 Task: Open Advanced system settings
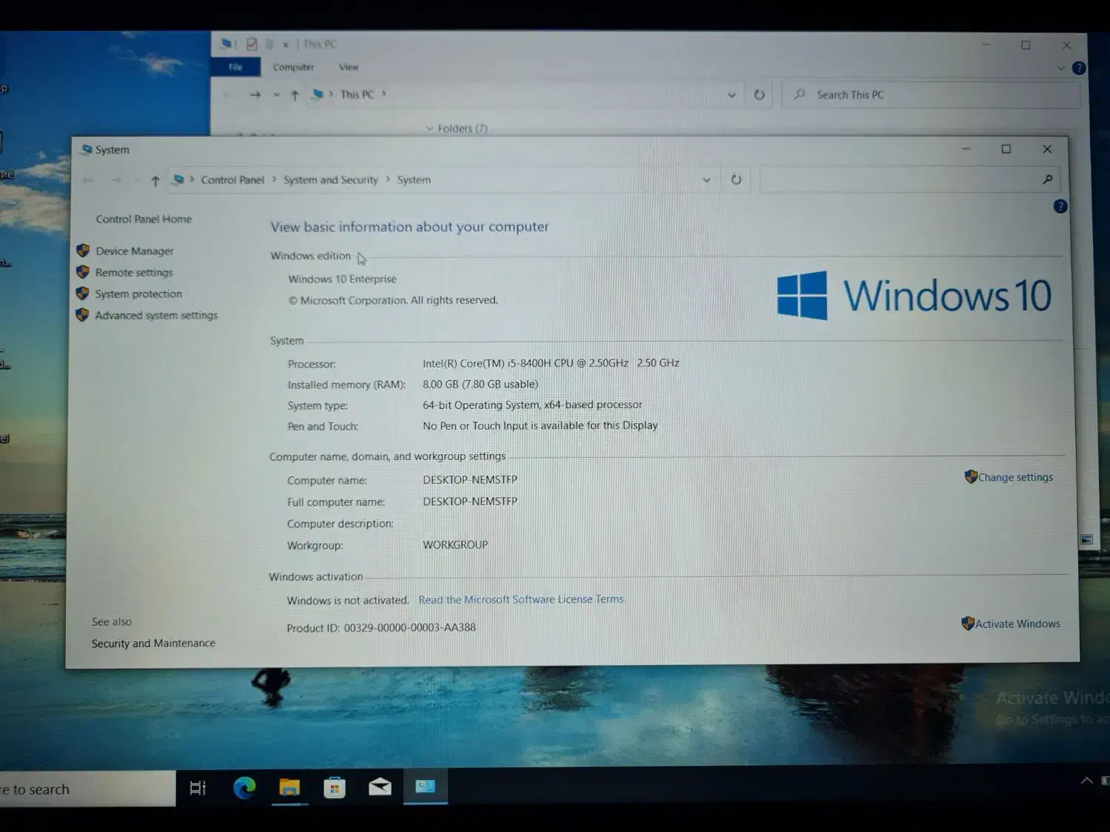(156, 316)
